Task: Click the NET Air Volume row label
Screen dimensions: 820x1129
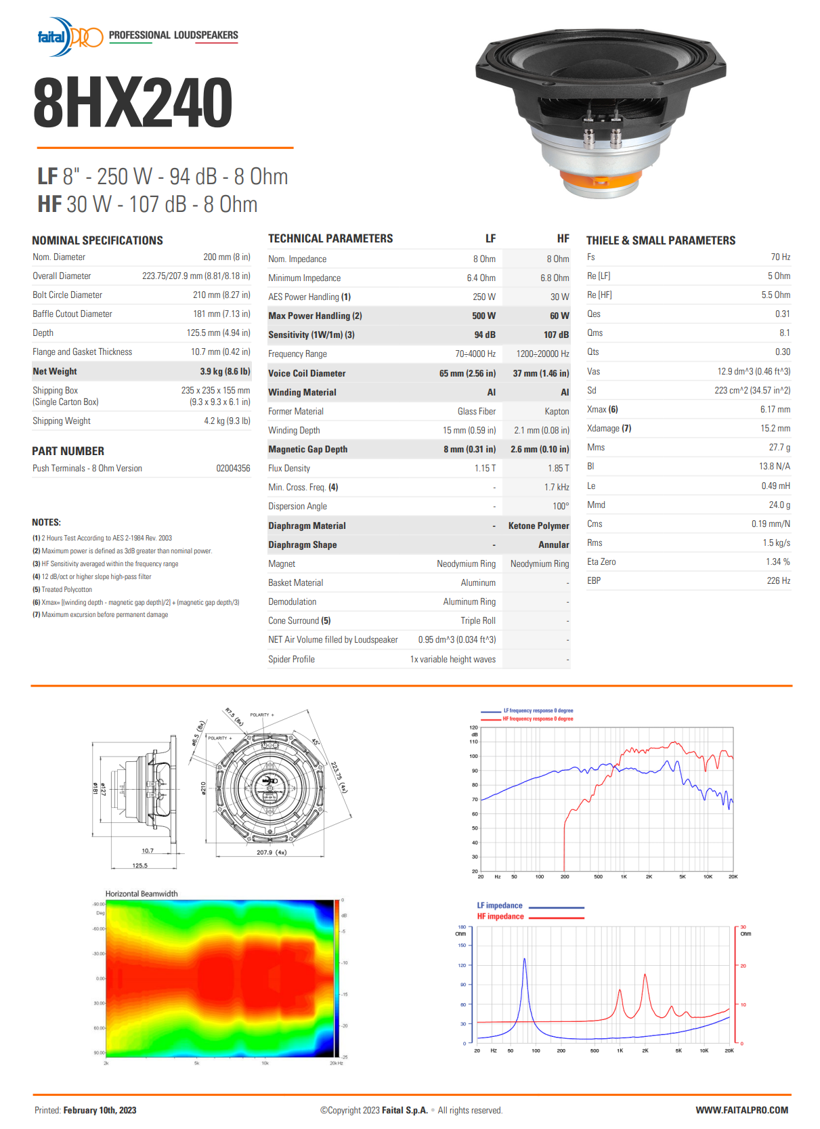Action: (x=333, y=640)
